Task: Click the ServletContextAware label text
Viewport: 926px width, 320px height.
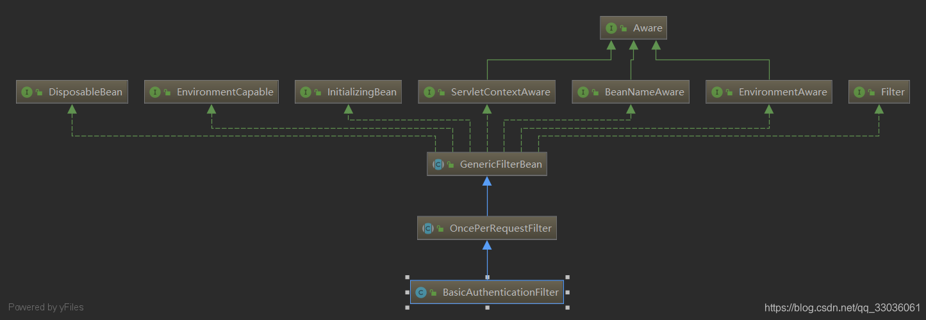Action: [500, 92]
